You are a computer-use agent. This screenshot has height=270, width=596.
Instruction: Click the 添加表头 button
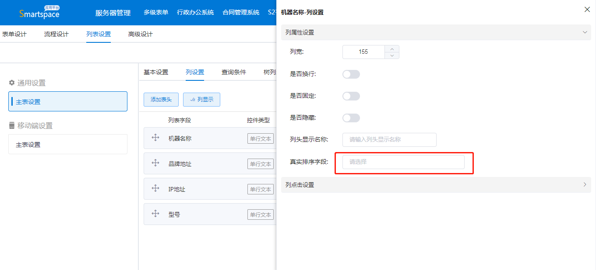coord(161,100)
